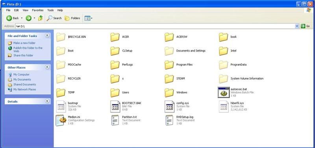Screen dimensions: 315x148
Task: Open the Search pane
Action: pos(54,18)
